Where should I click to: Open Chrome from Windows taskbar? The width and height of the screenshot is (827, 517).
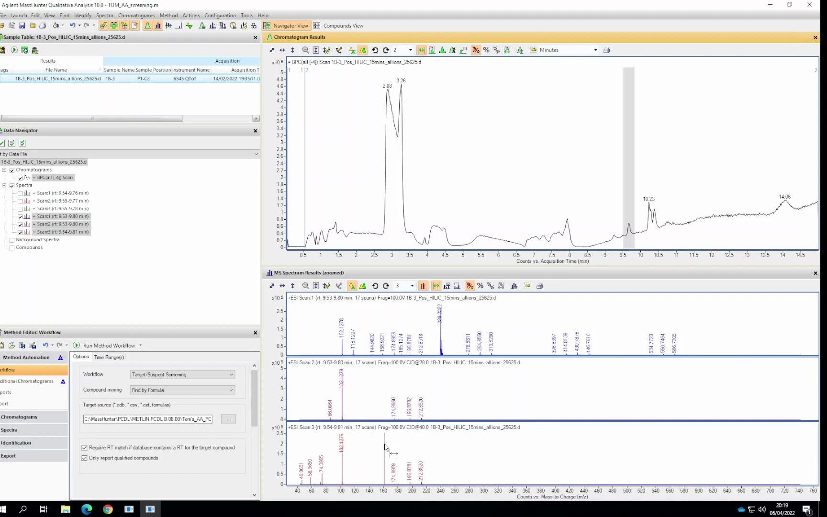click(108, 509)
